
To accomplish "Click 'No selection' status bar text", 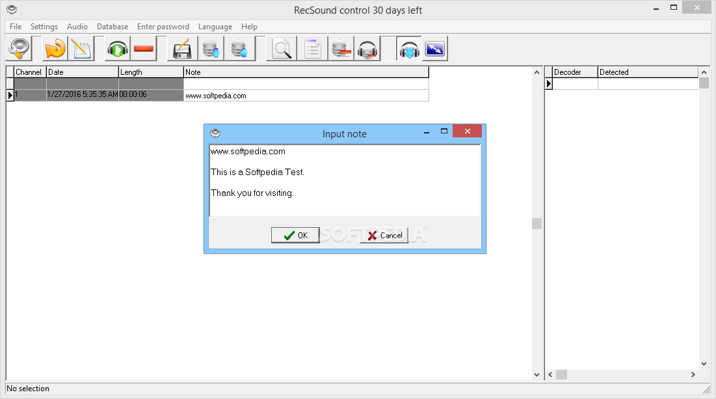I will 28,389.
